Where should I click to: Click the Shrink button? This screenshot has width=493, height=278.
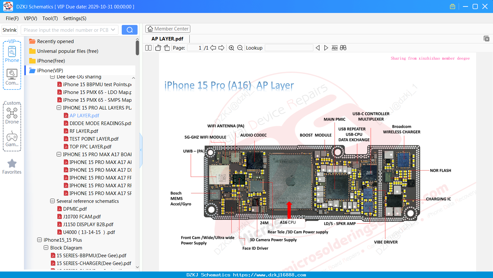coord(10,30)
